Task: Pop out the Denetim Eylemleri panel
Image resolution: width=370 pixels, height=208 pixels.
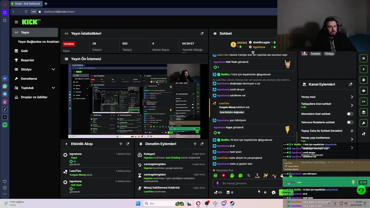Action: [x=202, y=144]
